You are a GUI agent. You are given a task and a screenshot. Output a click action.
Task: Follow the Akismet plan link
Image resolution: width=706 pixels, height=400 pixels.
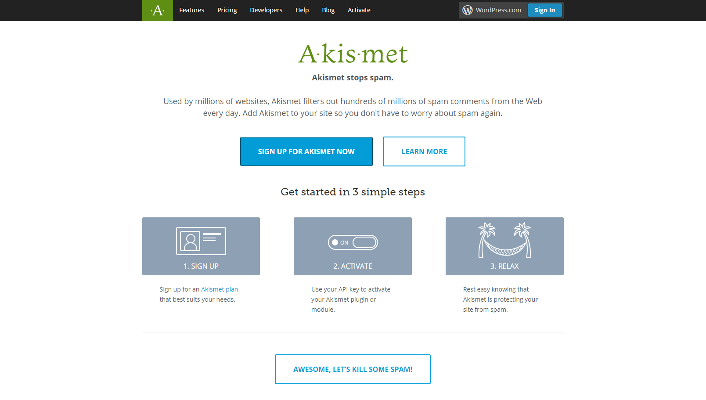(220, 289)
